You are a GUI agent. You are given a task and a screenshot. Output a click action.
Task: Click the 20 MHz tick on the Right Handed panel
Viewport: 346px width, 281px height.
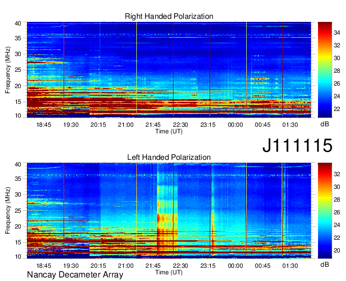click(x=18, y=86)
